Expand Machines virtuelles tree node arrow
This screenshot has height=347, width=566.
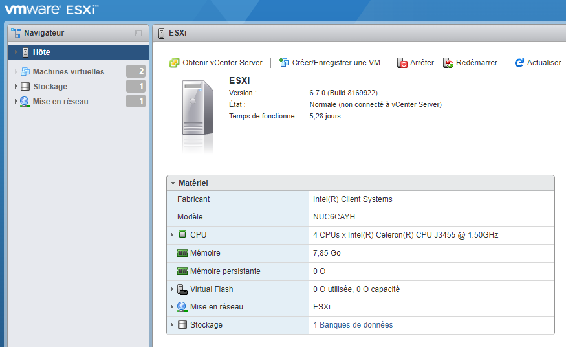pos(16,71)
